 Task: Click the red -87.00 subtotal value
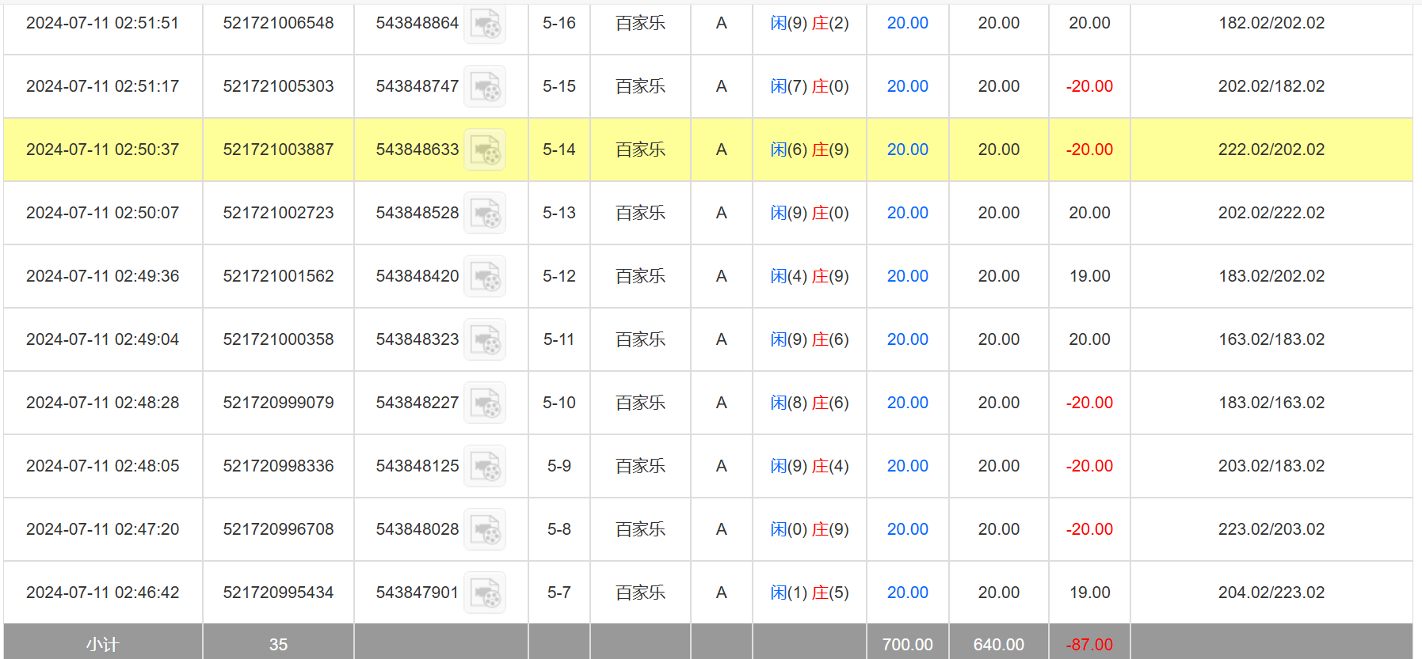(1089, 644)
